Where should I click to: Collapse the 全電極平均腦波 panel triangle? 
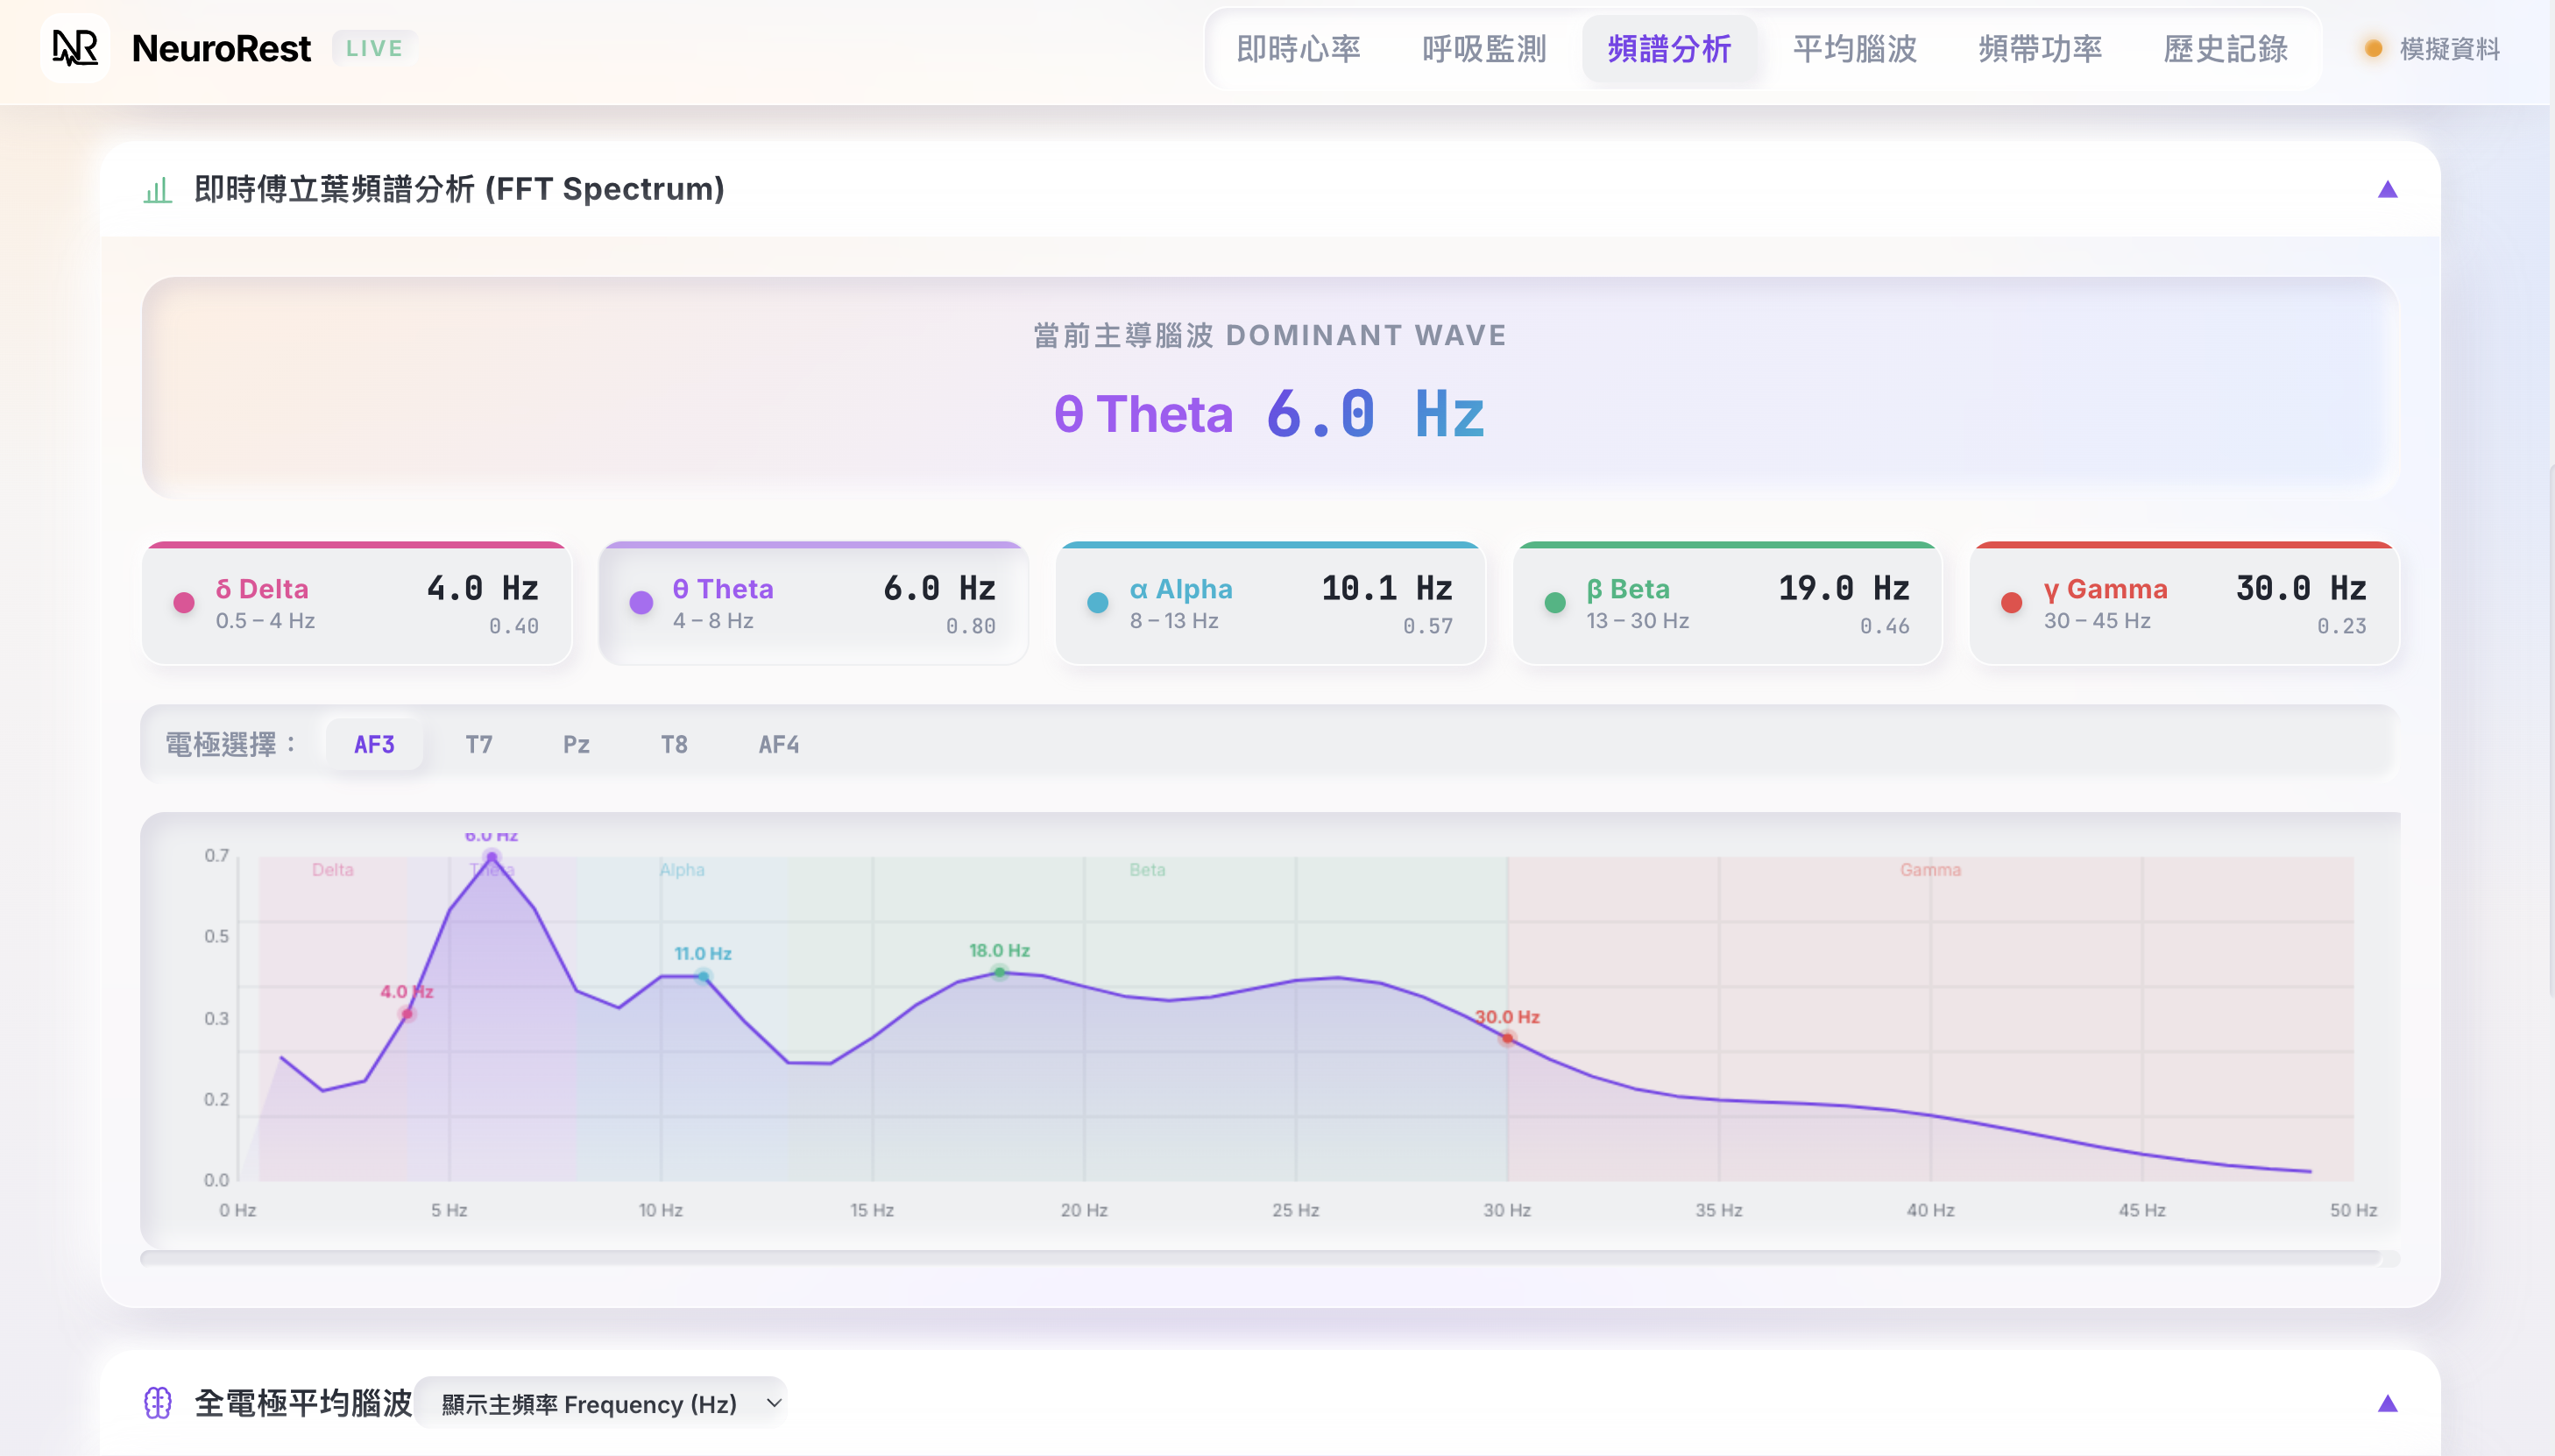click(2387, 1403)
